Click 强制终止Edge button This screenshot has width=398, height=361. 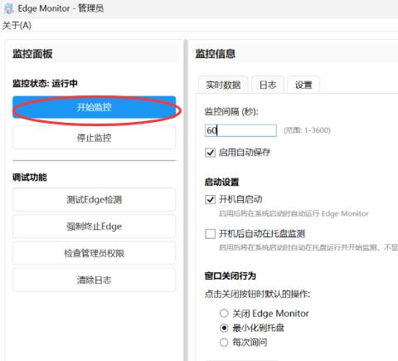pyautogui.click(x=94, y=227)
